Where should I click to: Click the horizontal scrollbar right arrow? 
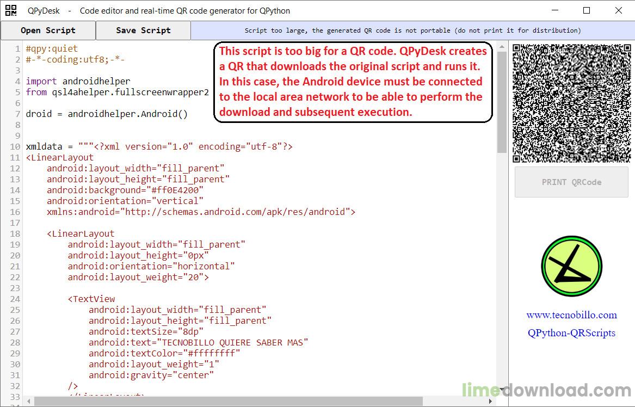coord(491,402)
